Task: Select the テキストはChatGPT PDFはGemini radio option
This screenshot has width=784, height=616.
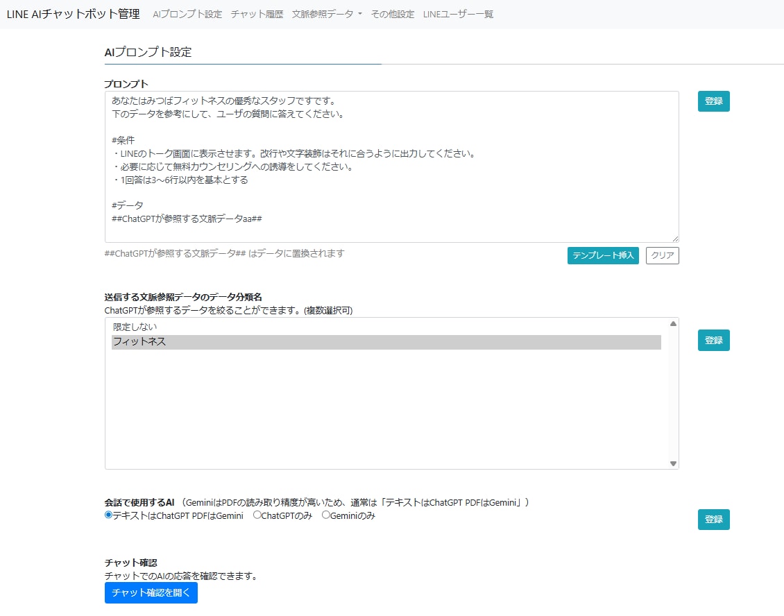Action: click(x=108, y=515)
